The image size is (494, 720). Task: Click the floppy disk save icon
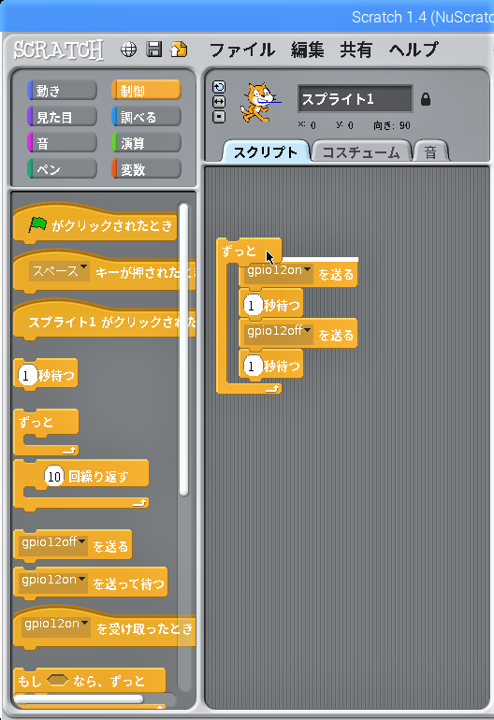pyautogui.click(x=154, y=49)
